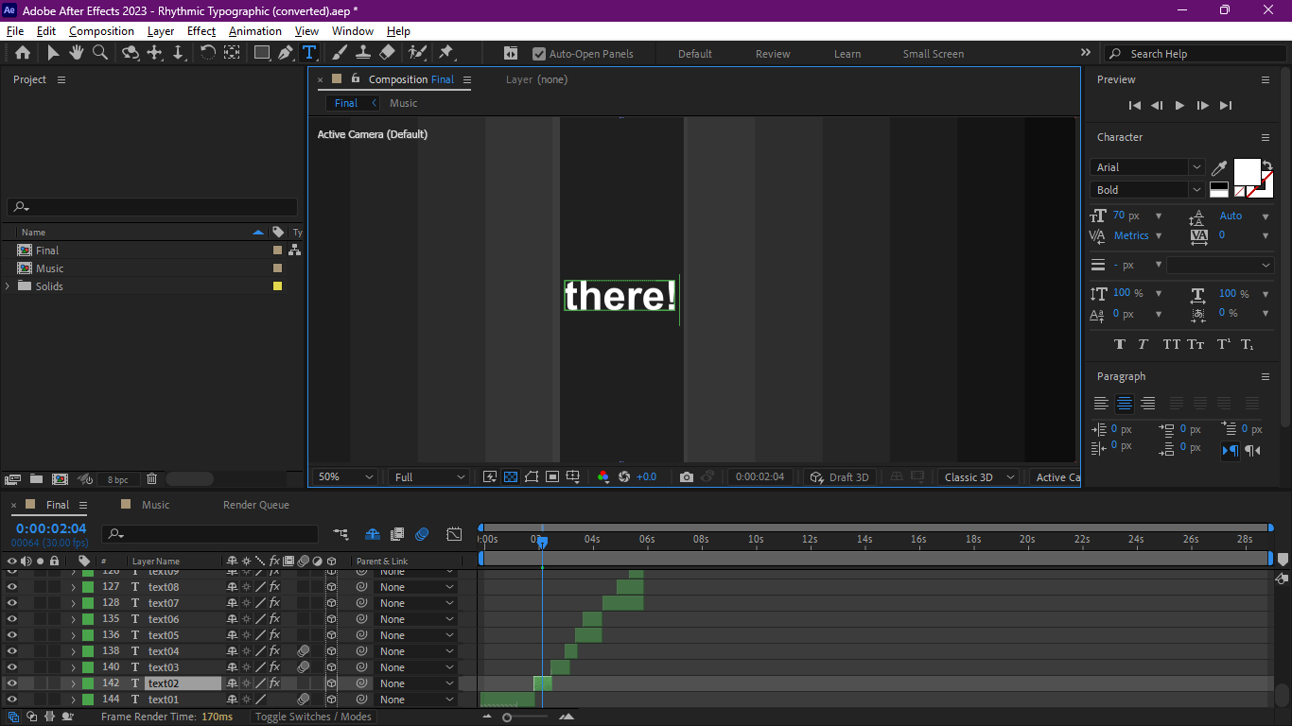Select the Eraser tool
Viewport: 1292px width, 726px height.
pos(387,53)
